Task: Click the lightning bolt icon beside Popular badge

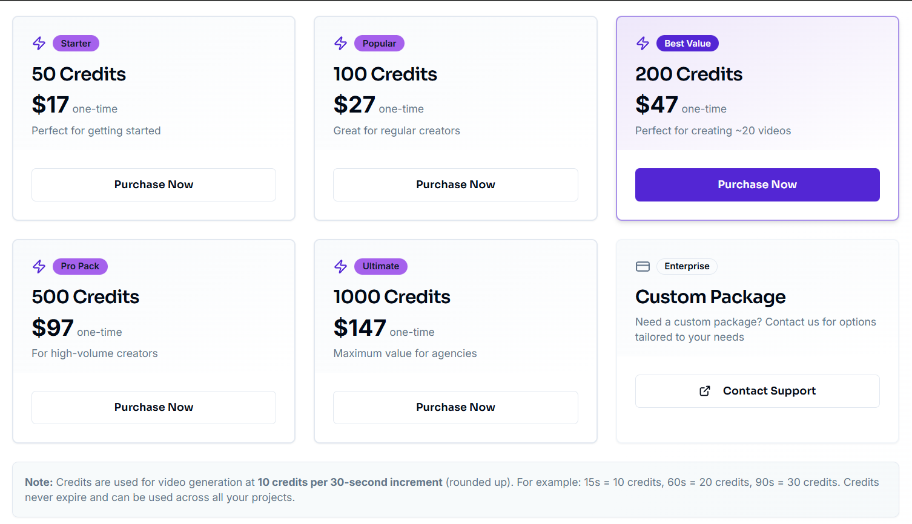Action: click(x=341, y=44)
